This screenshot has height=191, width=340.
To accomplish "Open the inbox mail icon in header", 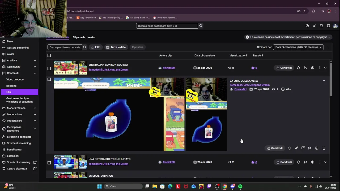I will [x=321, y=26].
